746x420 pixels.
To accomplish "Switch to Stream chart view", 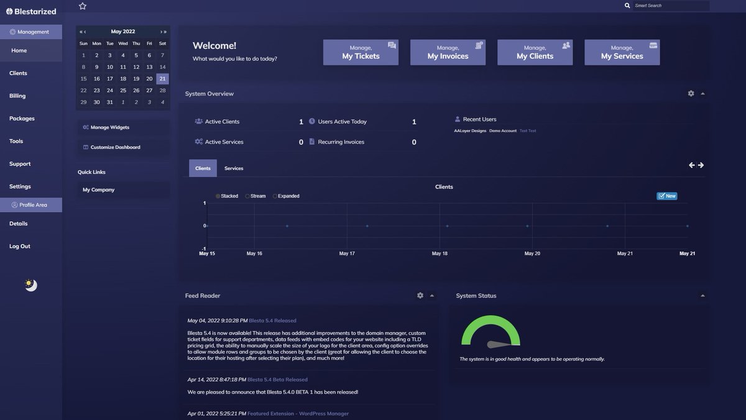I will pyautogui.click(x=246, y=194).
